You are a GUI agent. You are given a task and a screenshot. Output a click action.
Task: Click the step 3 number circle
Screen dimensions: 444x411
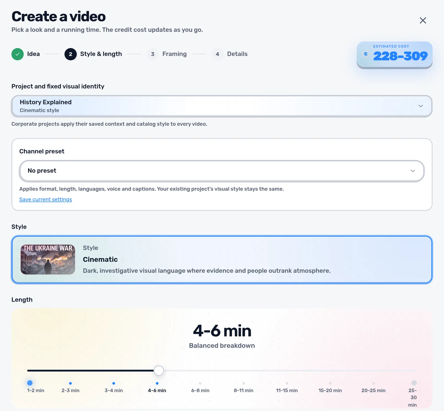click(153, 54)
